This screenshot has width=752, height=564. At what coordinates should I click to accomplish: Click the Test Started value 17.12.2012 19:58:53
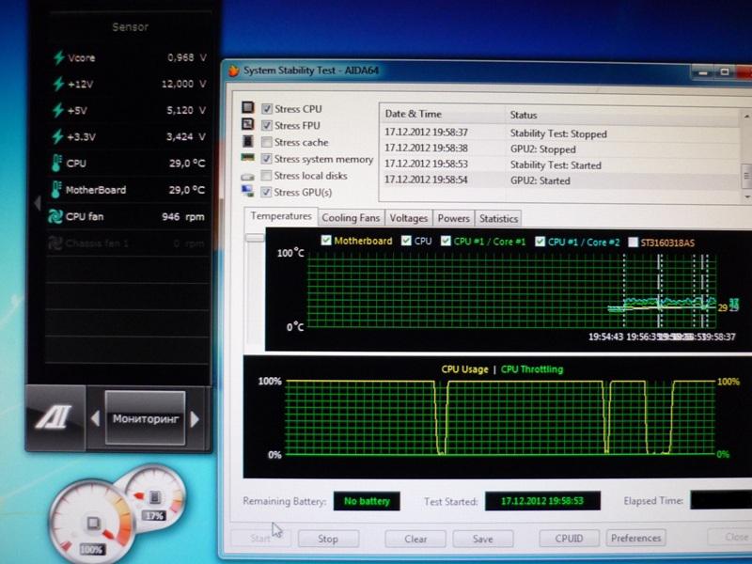(542, 501)
